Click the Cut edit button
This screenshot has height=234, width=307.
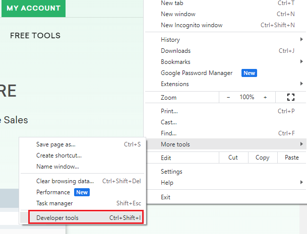[x=233, y=158]
